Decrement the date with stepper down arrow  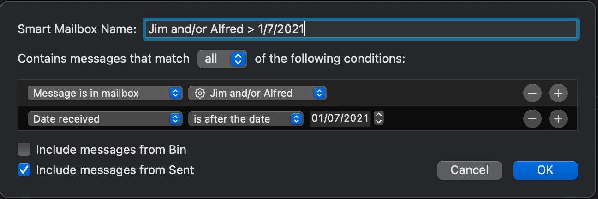coord(379,122)
